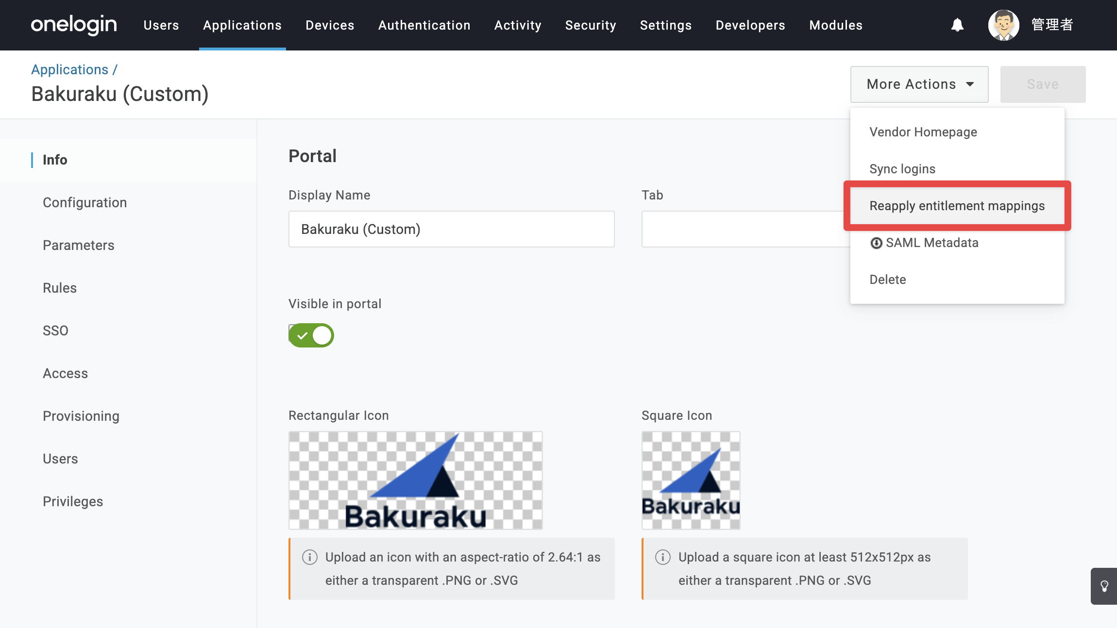Open the Privileges sidebar tab
1117x628 pixels.
(128, 502)
